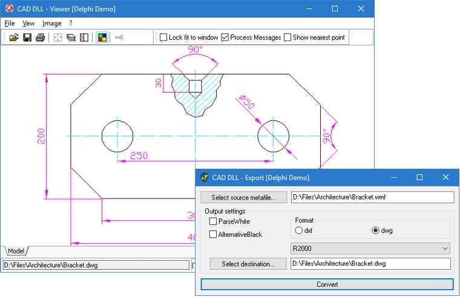Open the File menu

10,23
